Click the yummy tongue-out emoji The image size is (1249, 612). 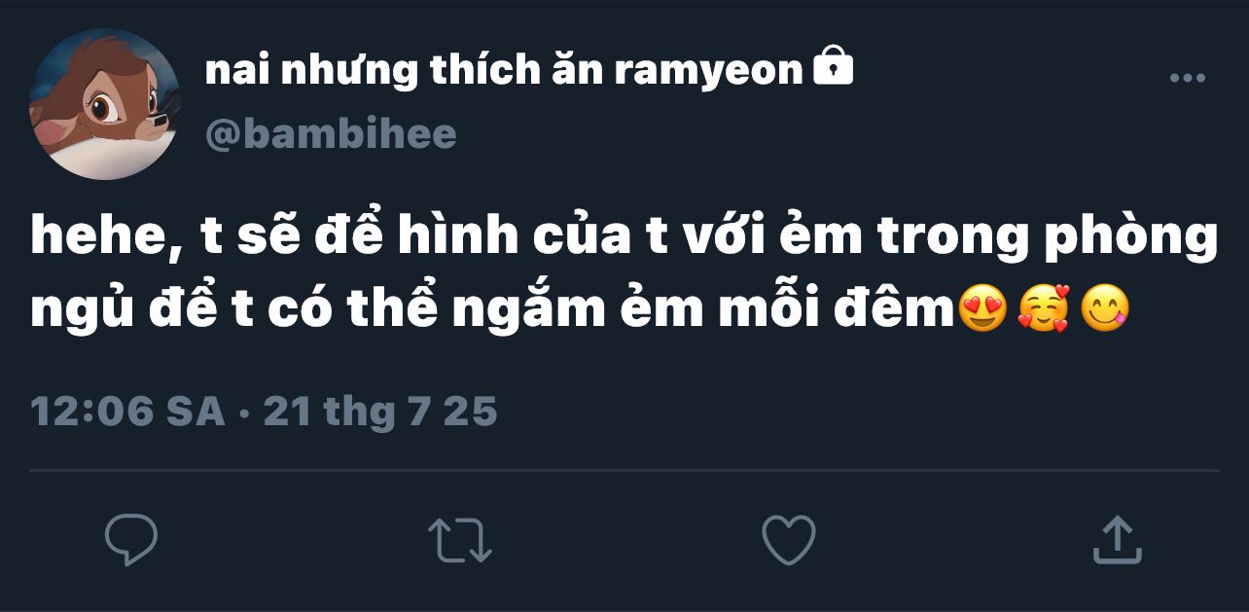coord(1105,309)
